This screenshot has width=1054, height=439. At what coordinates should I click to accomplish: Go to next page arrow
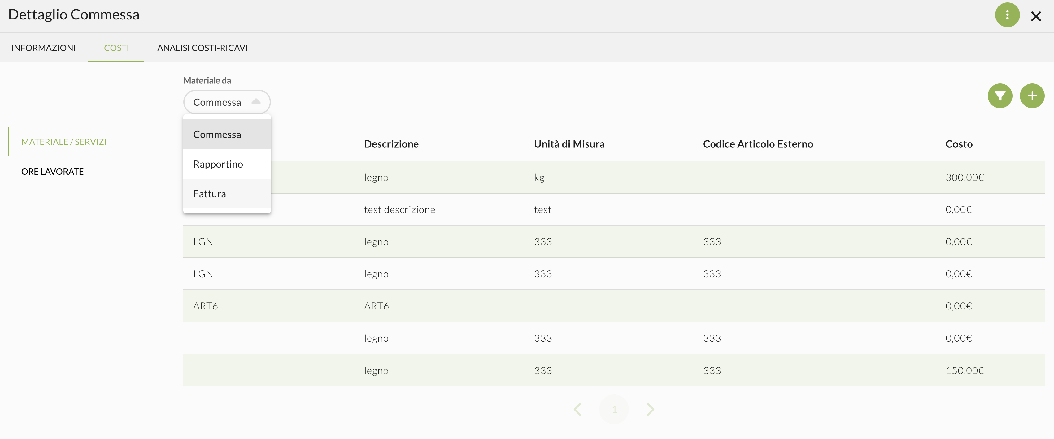click(x=650, y=409)
